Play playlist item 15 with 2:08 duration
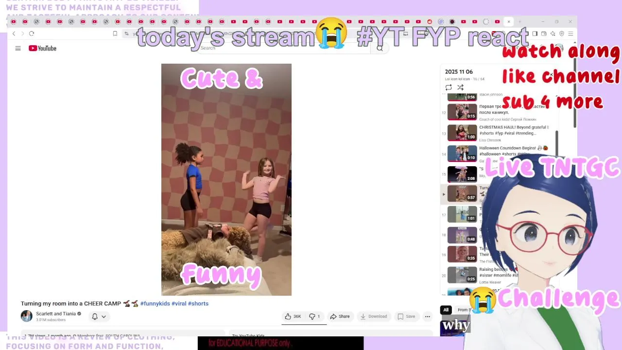 462,174
